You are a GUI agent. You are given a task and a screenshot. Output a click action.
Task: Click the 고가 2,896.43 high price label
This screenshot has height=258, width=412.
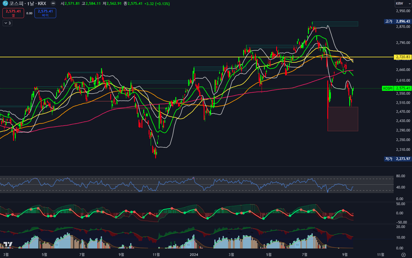coord(398,21)
